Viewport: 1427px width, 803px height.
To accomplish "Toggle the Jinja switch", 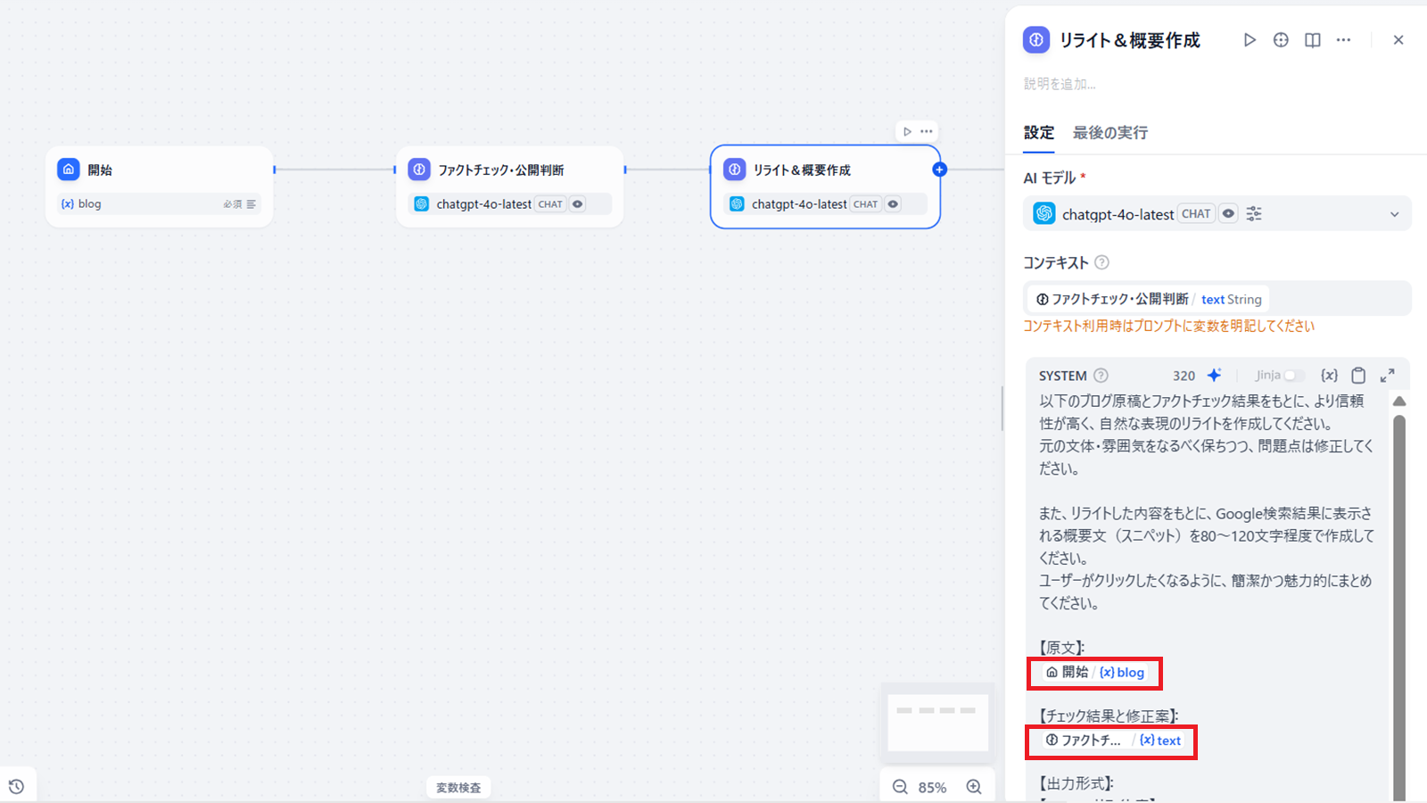I will point(1292,376).
